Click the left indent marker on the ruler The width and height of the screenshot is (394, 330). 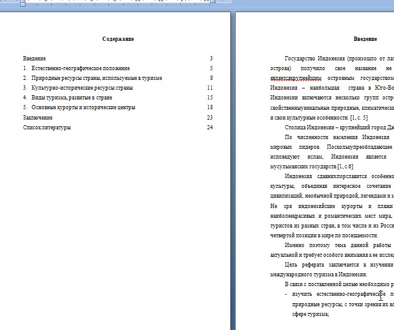(x=23, y=3)
